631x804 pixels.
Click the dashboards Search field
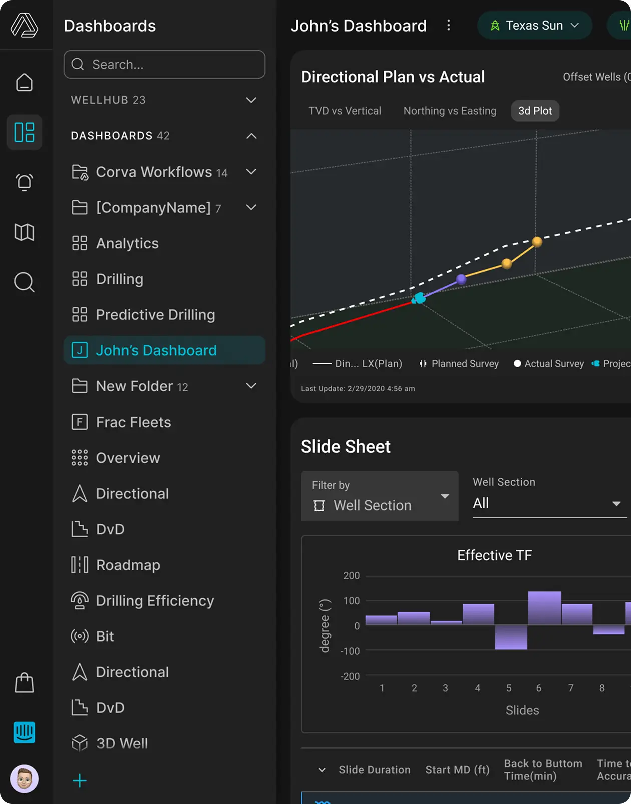point(164,65)
